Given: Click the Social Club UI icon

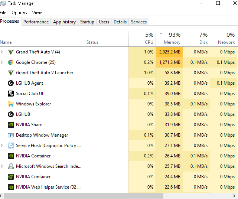Looking at the screenshot, I should click(11, 94).
